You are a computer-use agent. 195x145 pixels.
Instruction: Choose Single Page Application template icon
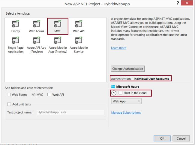16,40
